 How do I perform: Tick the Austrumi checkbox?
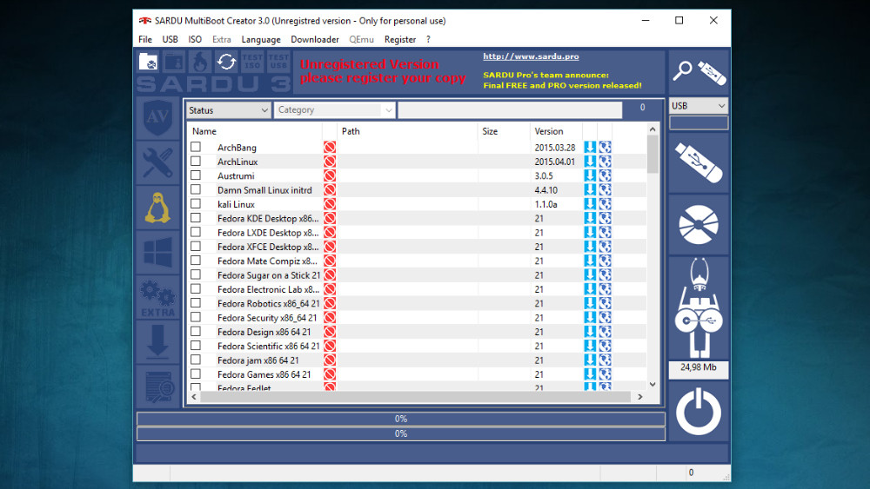pyautogui.click(x=196, y=175)
